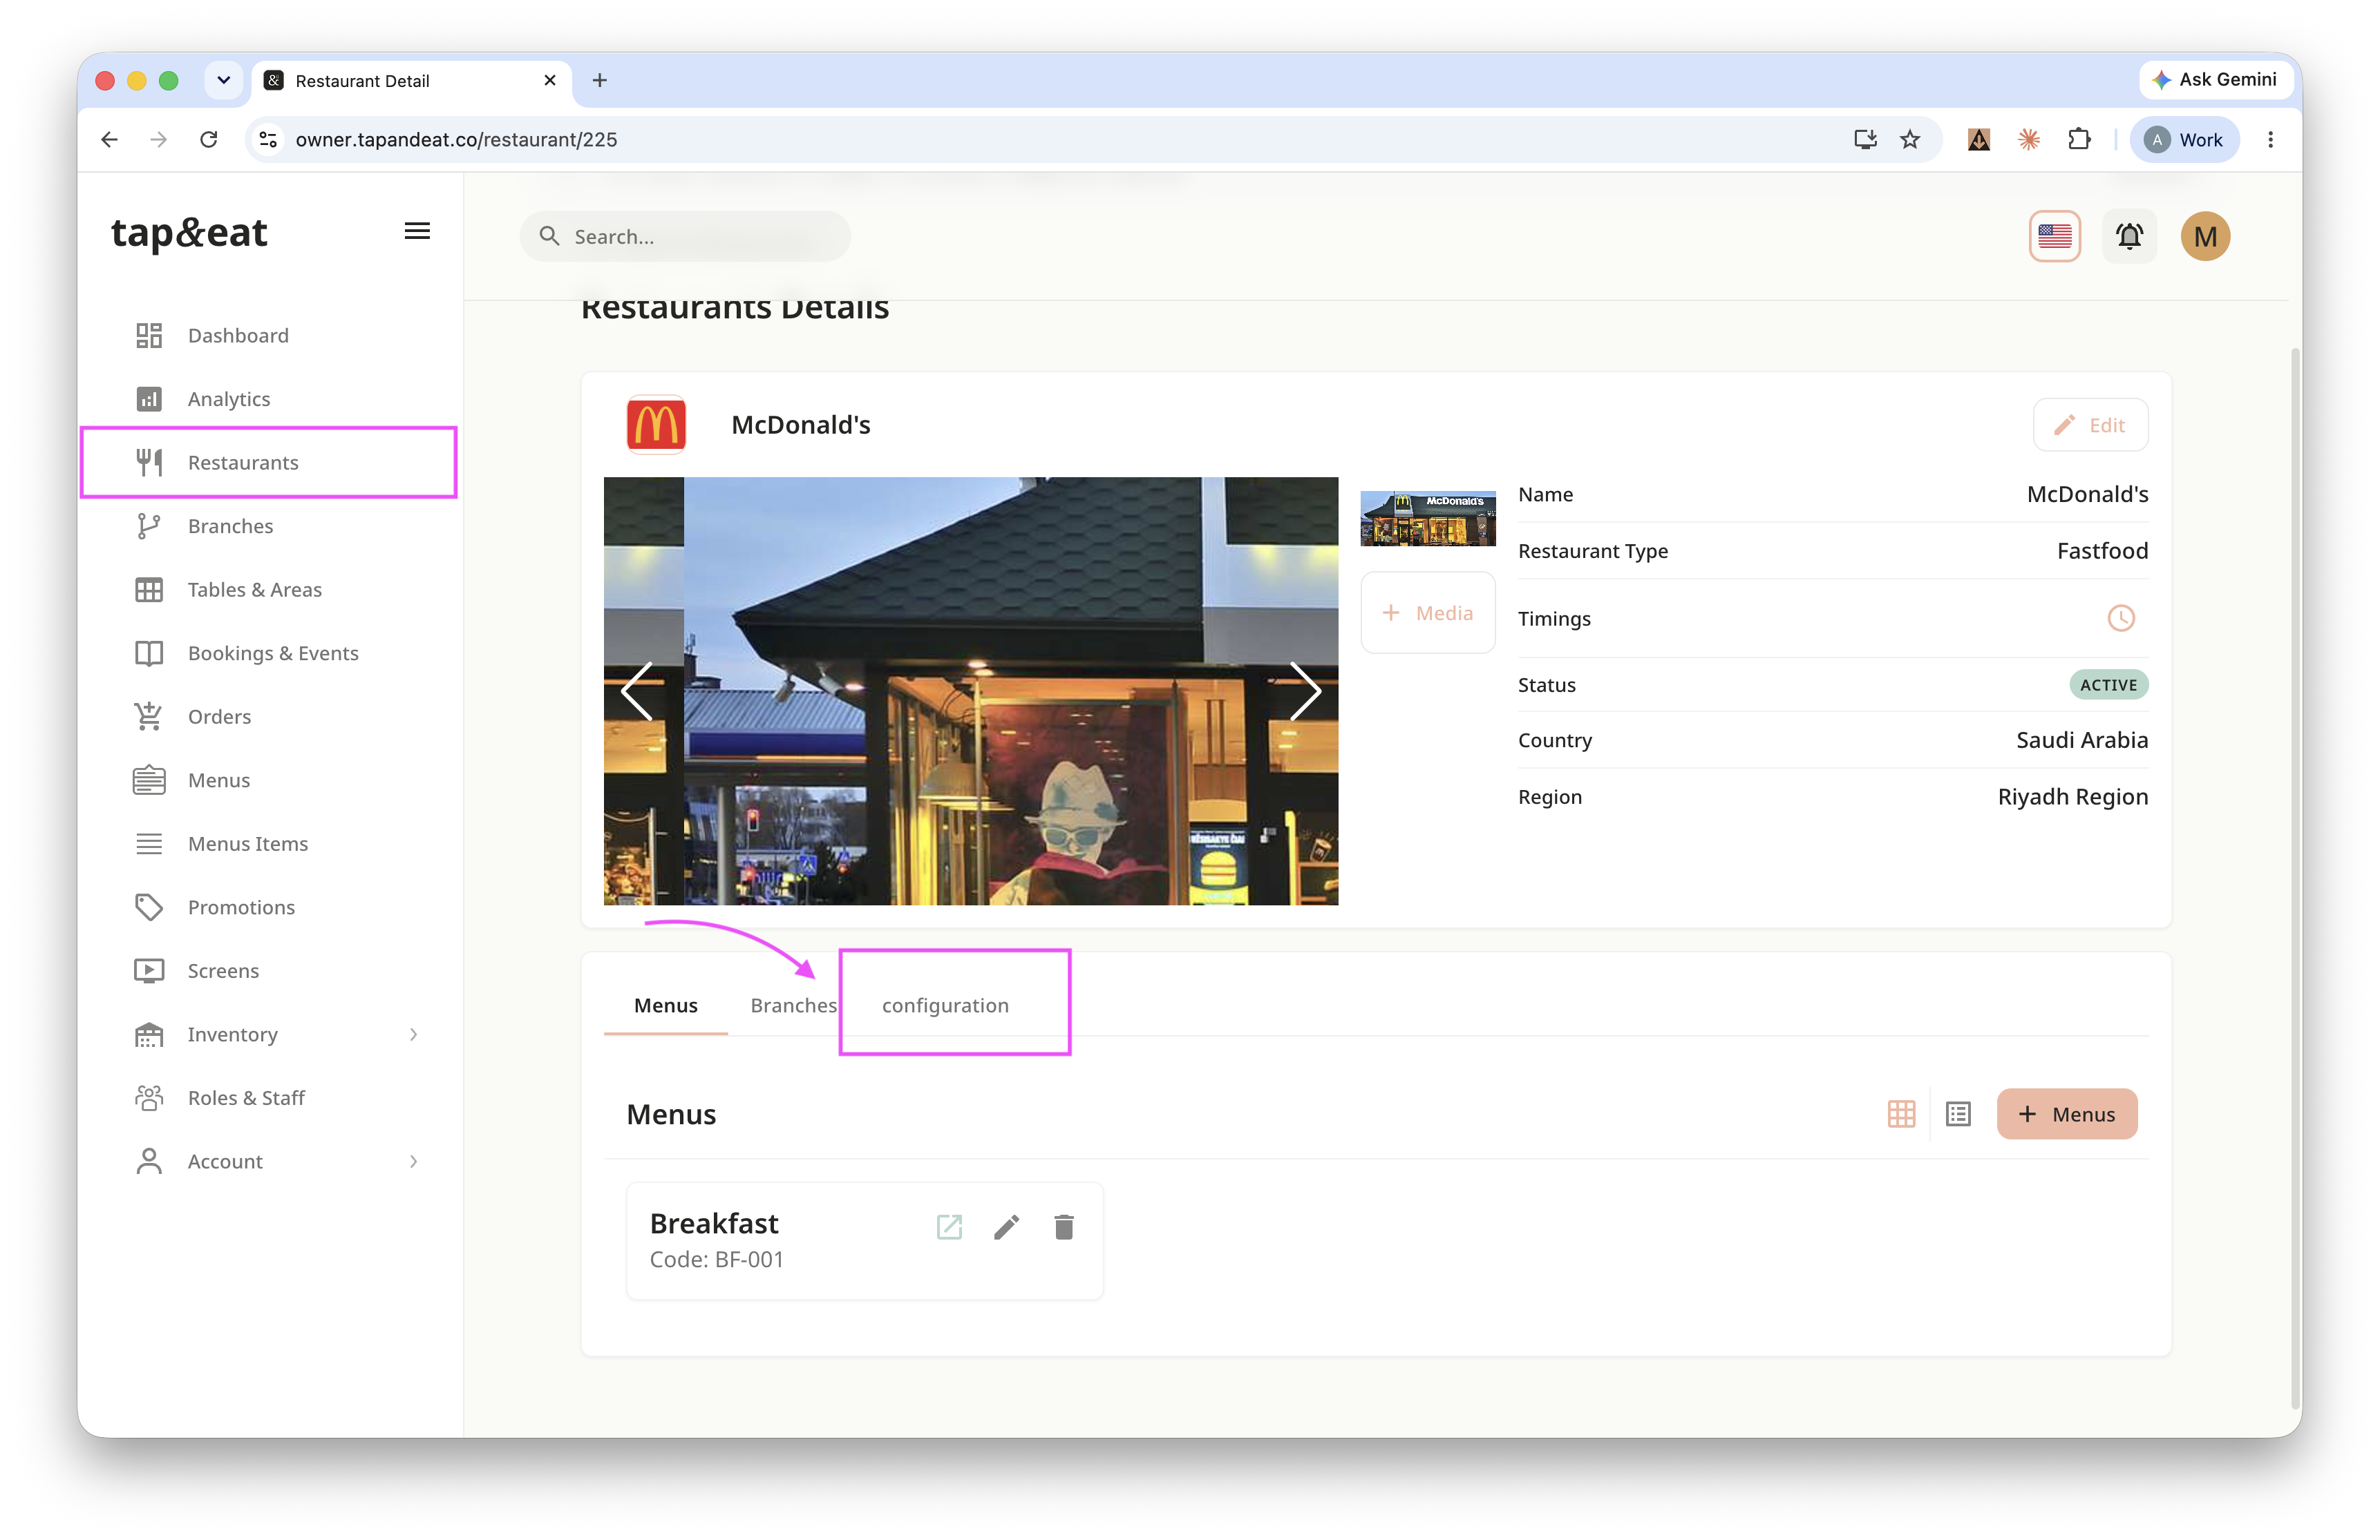Image resolution: width=2380 pixels, height=1540 pixels.
Task: Click the address bar URL
Action: tap(456, 140)
